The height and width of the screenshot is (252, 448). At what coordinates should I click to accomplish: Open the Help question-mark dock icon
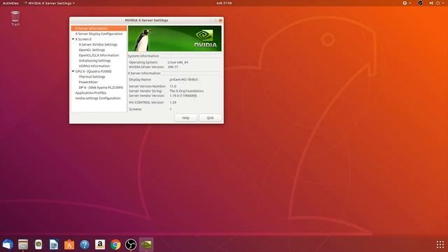[x=85, y=244]
